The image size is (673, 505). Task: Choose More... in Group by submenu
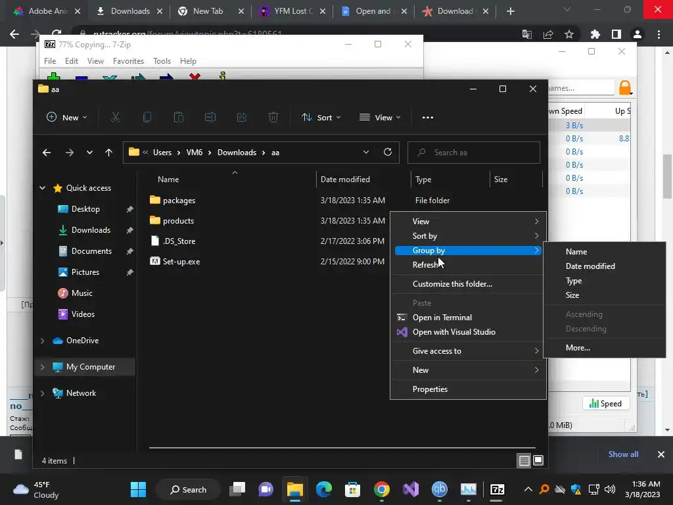[x=605, y=348]
